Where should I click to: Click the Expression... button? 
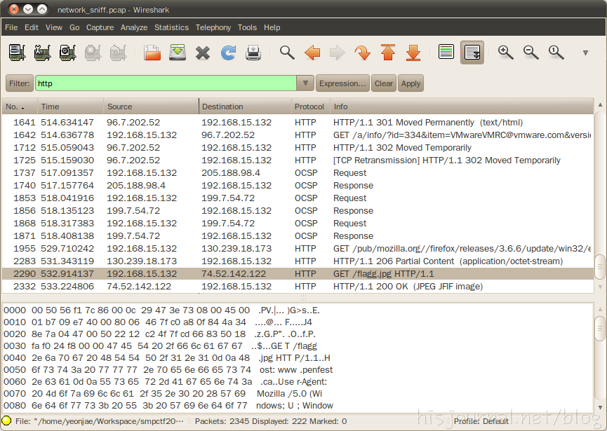point(342,83)
